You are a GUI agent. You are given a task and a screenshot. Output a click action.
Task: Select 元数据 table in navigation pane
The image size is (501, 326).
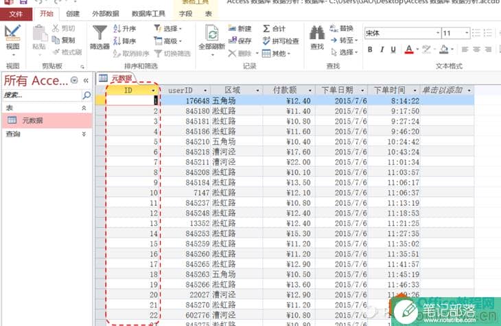pyautogui.click(x=47, y=121)
